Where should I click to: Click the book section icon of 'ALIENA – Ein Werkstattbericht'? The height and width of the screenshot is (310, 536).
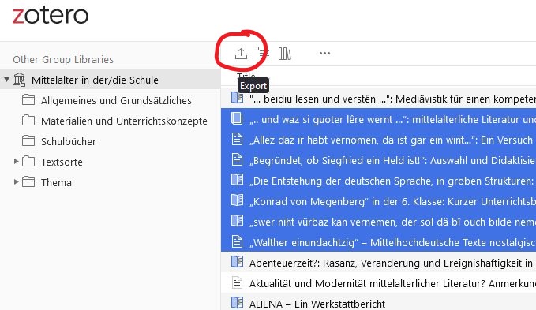237,303
